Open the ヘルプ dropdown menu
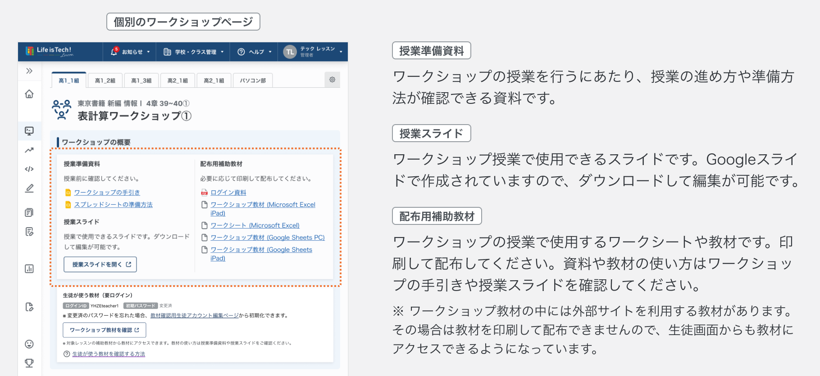Viewport: 820px width, 376px height. [x=270, y=52]
